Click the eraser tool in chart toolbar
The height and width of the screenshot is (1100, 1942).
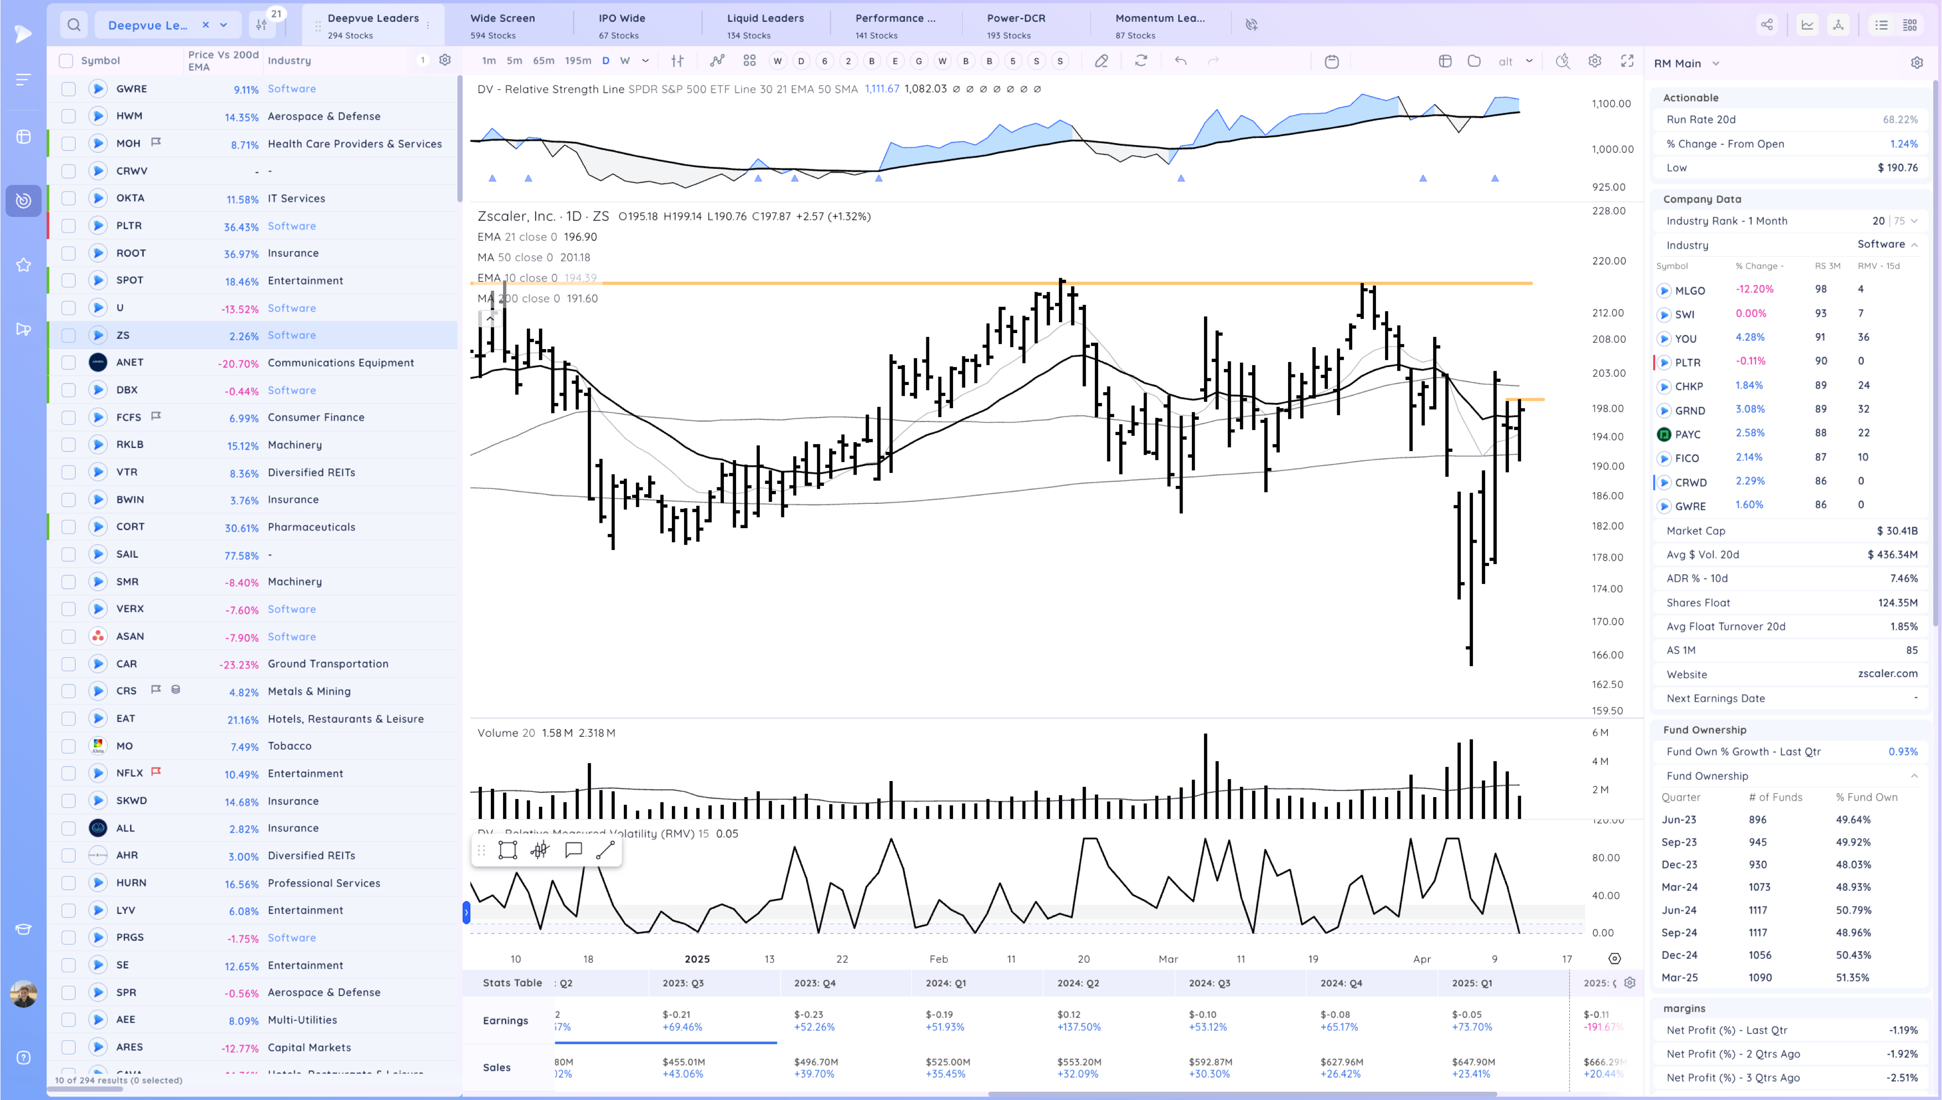[x=1101, y=61]
